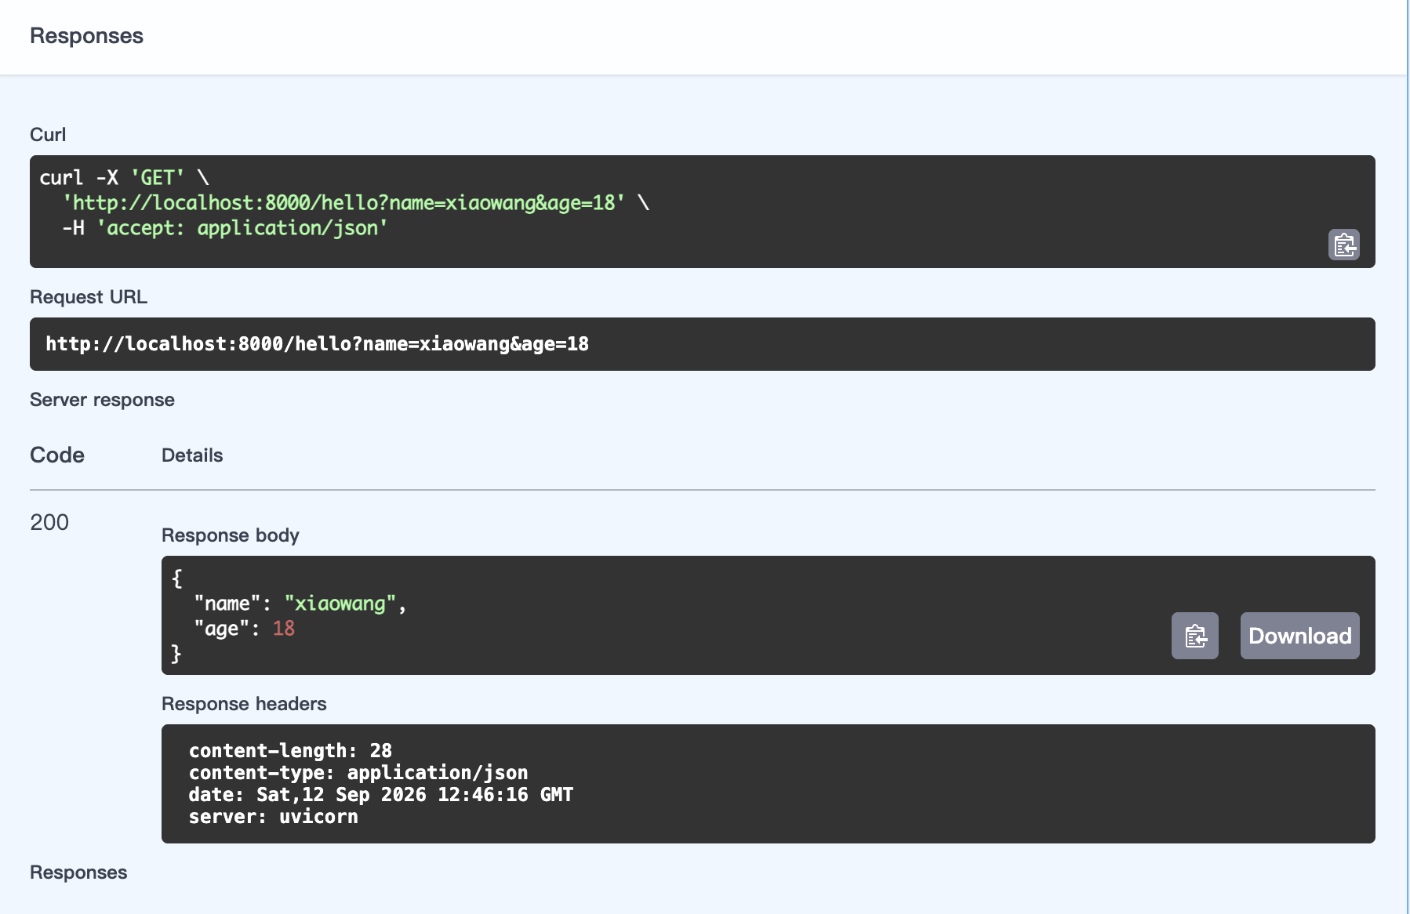Viewport: 1410px width, 914px height.
Task: Click the top Responses section heading
Action: 86,36
